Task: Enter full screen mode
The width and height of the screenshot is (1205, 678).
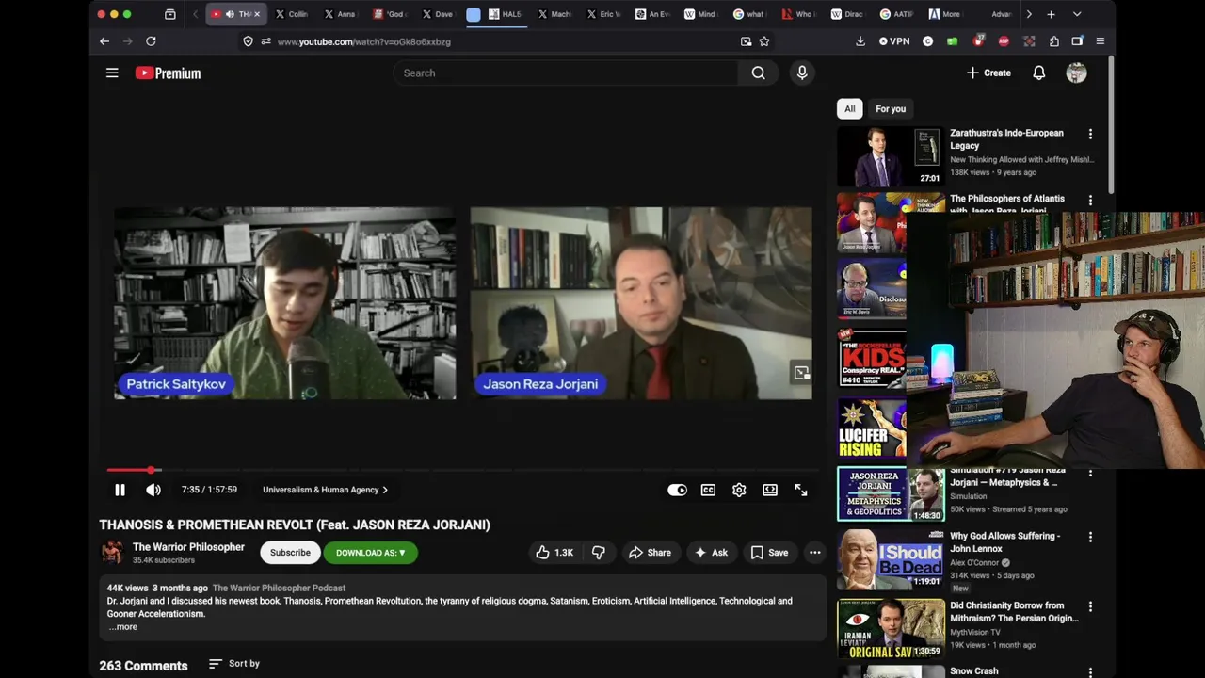Action: [x=801, y=490]
